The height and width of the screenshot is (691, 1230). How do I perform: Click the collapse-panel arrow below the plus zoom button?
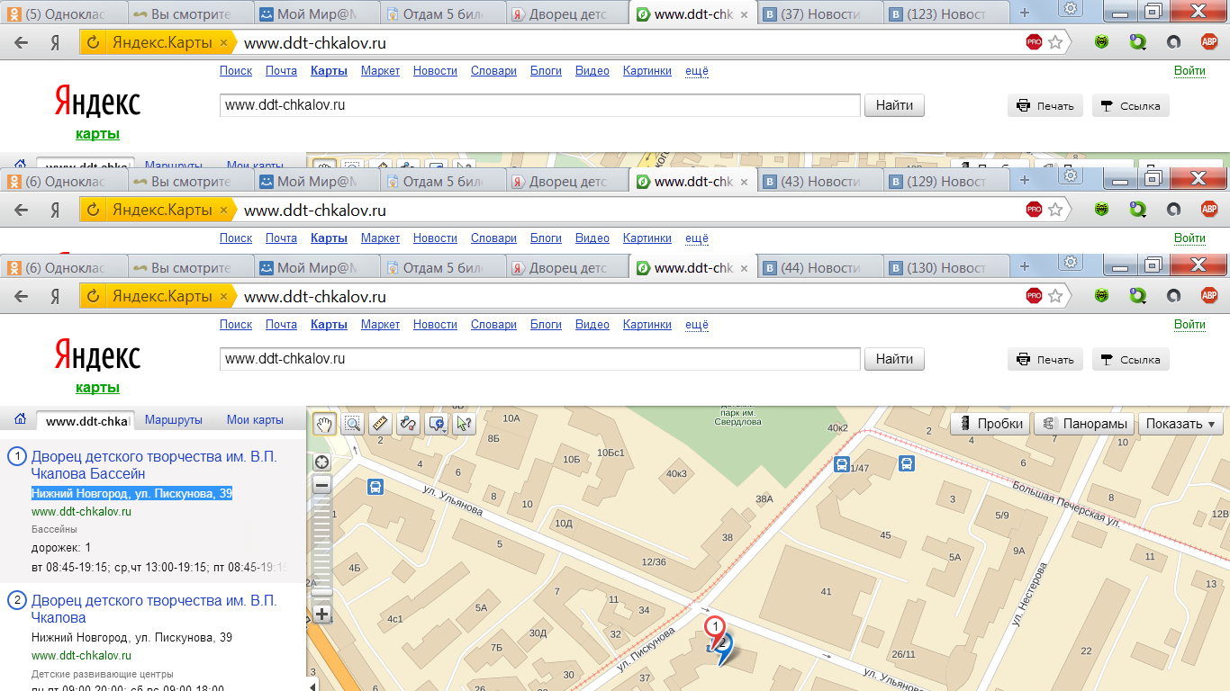pos(312,686)
